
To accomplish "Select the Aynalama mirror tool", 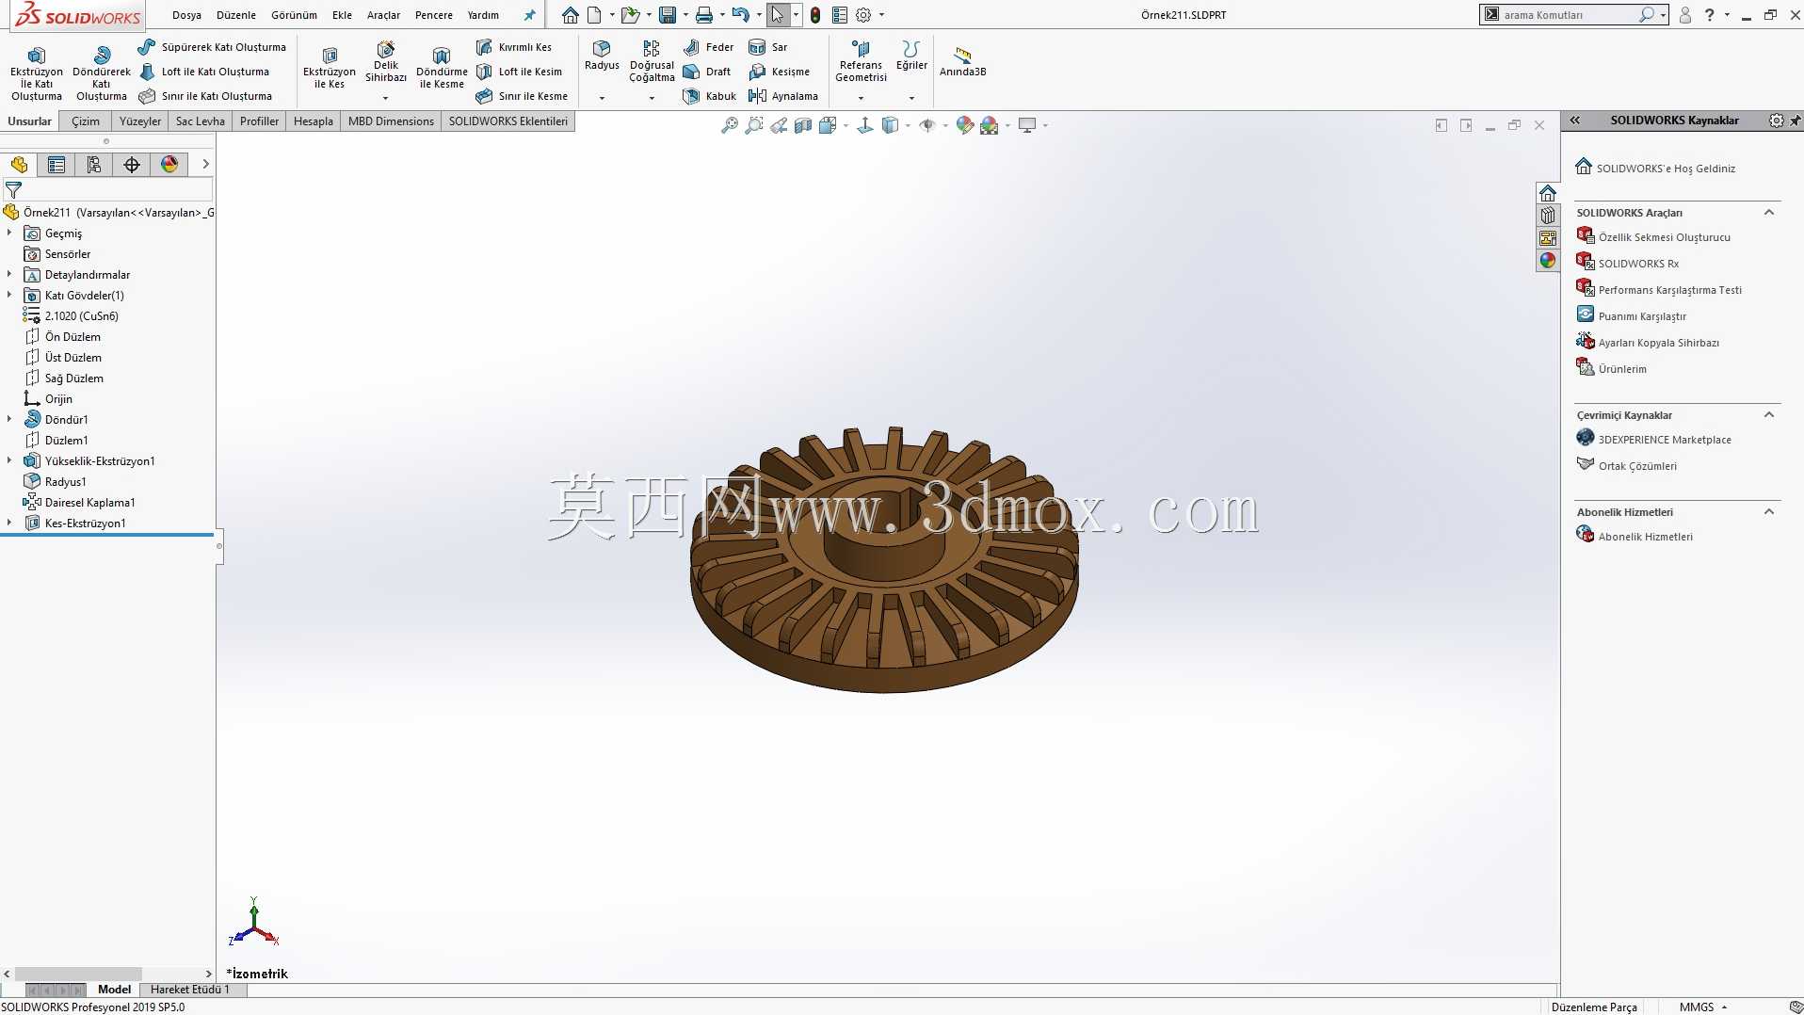I will click(x=783, y=96).
